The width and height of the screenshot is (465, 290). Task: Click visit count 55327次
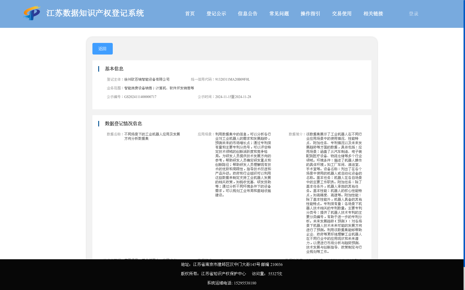tap(275, 274)
